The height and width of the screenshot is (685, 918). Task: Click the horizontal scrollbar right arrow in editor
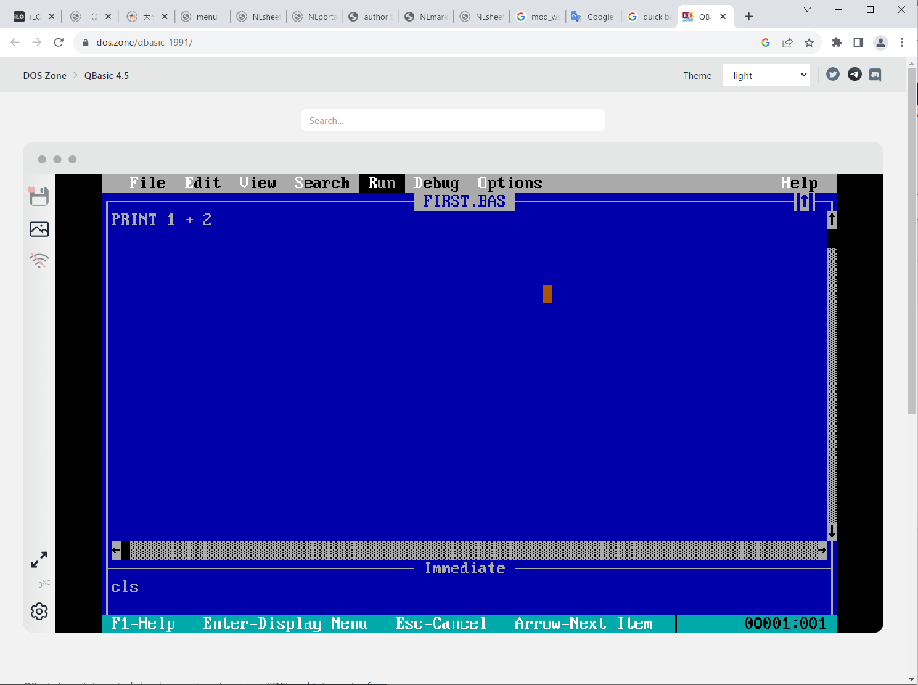click(822, 550)
